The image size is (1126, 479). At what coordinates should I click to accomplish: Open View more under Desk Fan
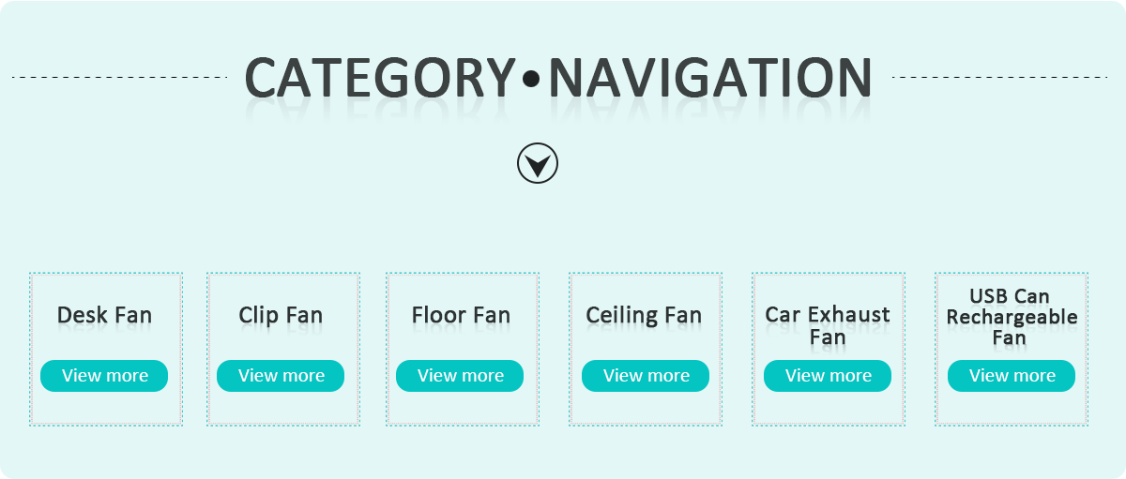pos(104,376)
